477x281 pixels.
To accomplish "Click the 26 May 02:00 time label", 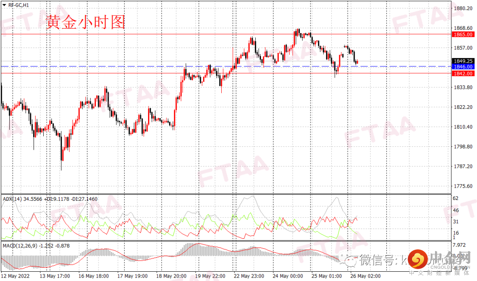I will point(365,276).
